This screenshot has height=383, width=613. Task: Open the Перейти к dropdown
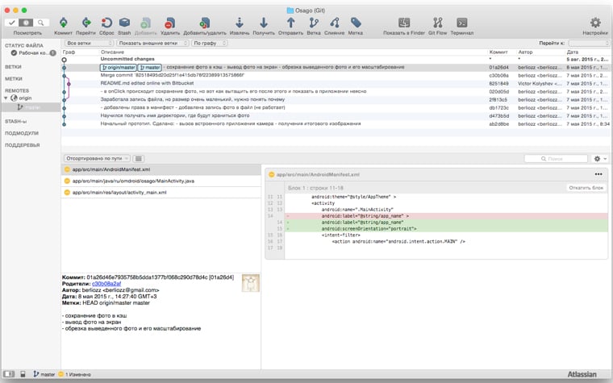pos(588,43)
